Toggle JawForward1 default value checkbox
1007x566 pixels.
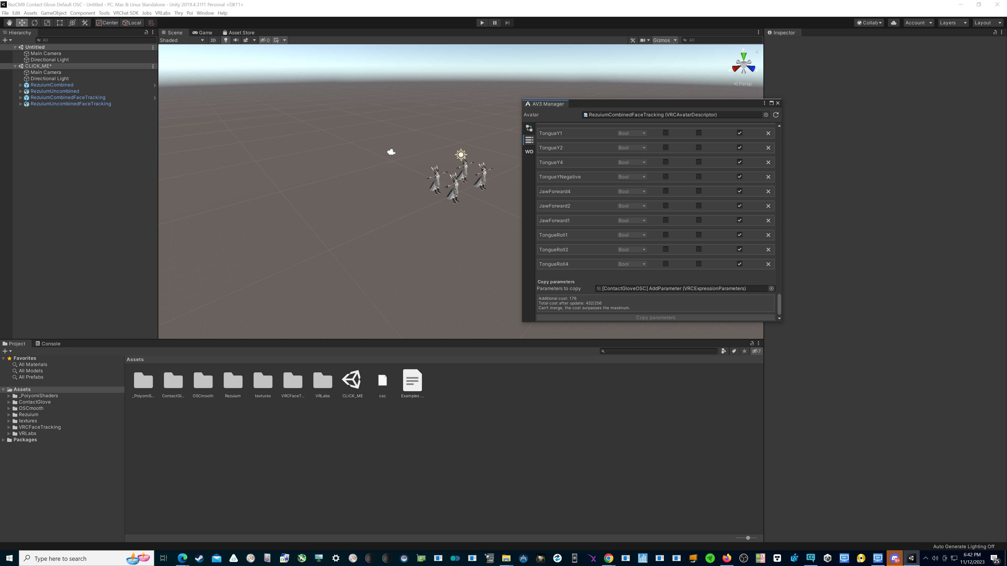coord(666,220)
